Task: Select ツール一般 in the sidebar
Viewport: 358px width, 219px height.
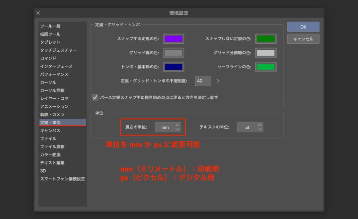Action: tap(50, 26)
